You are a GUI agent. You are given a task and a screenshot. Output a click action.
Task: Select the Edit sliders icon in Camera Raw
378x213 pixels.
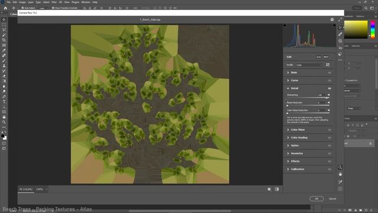pos(340,27)
